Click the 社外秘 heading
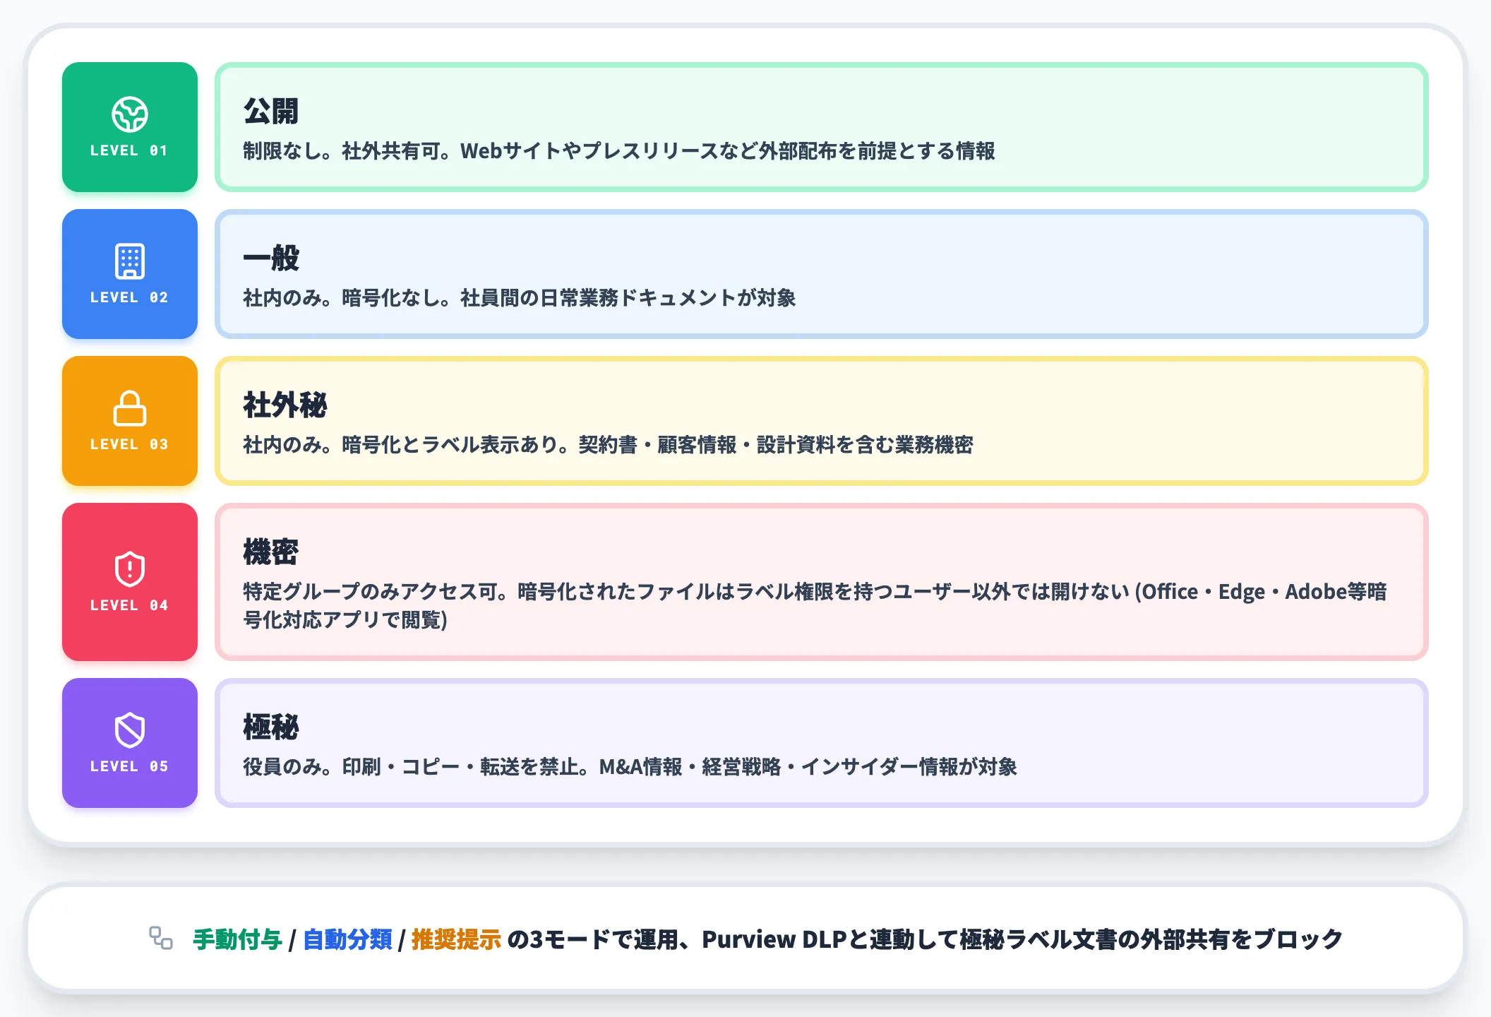Image resolution: width=1491 pixels, height=1017 pixels. coord(285,405)
